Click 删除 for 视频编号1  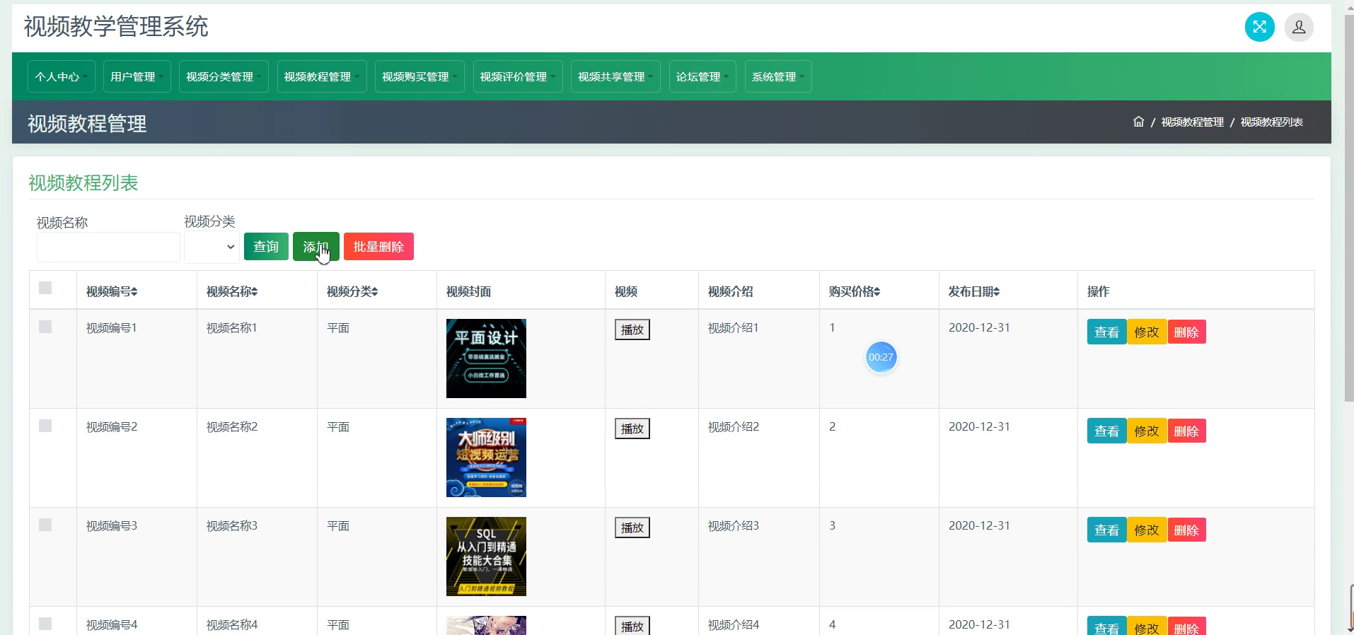(1186, 332)
